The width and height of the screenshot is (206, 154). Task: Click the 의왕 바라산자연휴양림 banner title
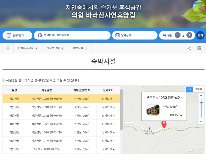tap(104, 15)
